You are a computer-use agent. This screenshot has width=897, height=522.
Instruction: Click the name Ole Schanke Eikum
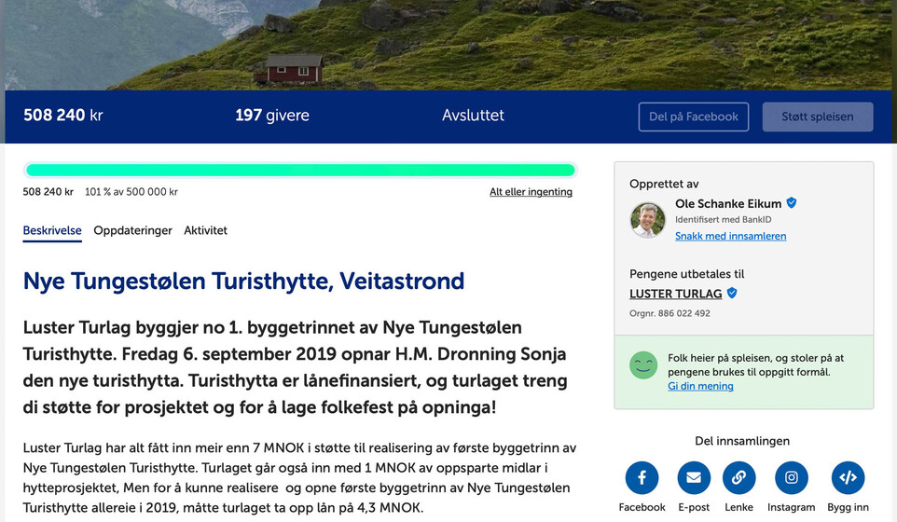(x=728, y=203)
